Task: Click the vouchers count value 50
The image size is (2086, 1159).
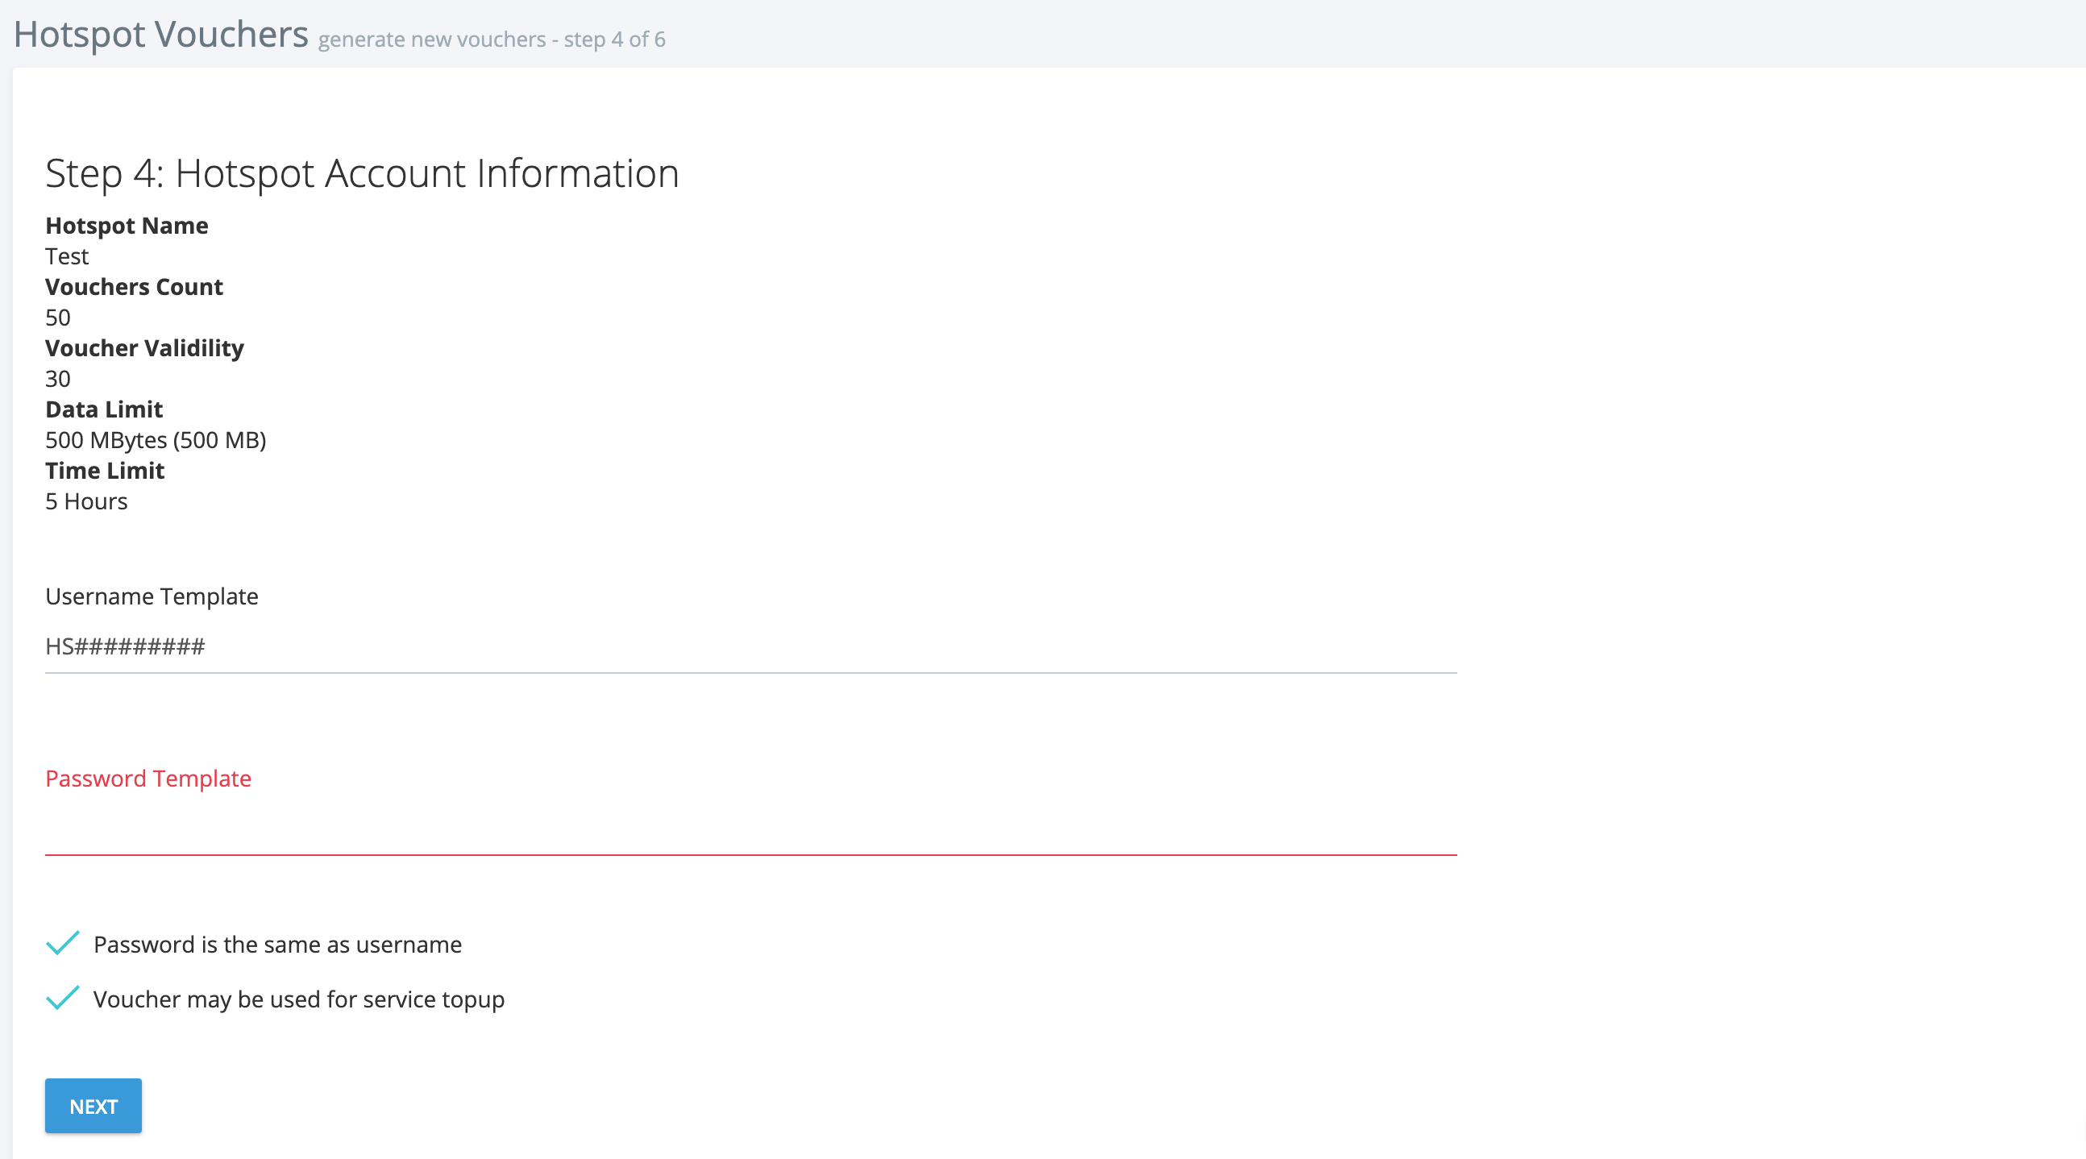Action: pos(57,318)
